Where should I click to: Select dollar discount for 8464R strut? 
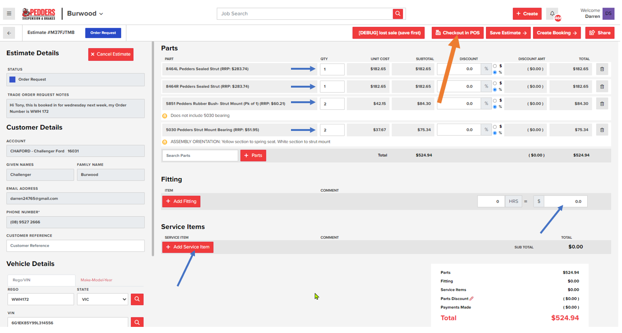click(495, 83)
